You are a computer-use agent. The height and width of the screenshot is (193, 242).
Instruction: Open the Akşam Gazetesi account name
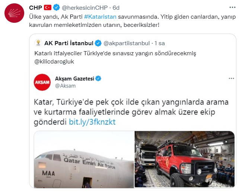tap(74, 79)
